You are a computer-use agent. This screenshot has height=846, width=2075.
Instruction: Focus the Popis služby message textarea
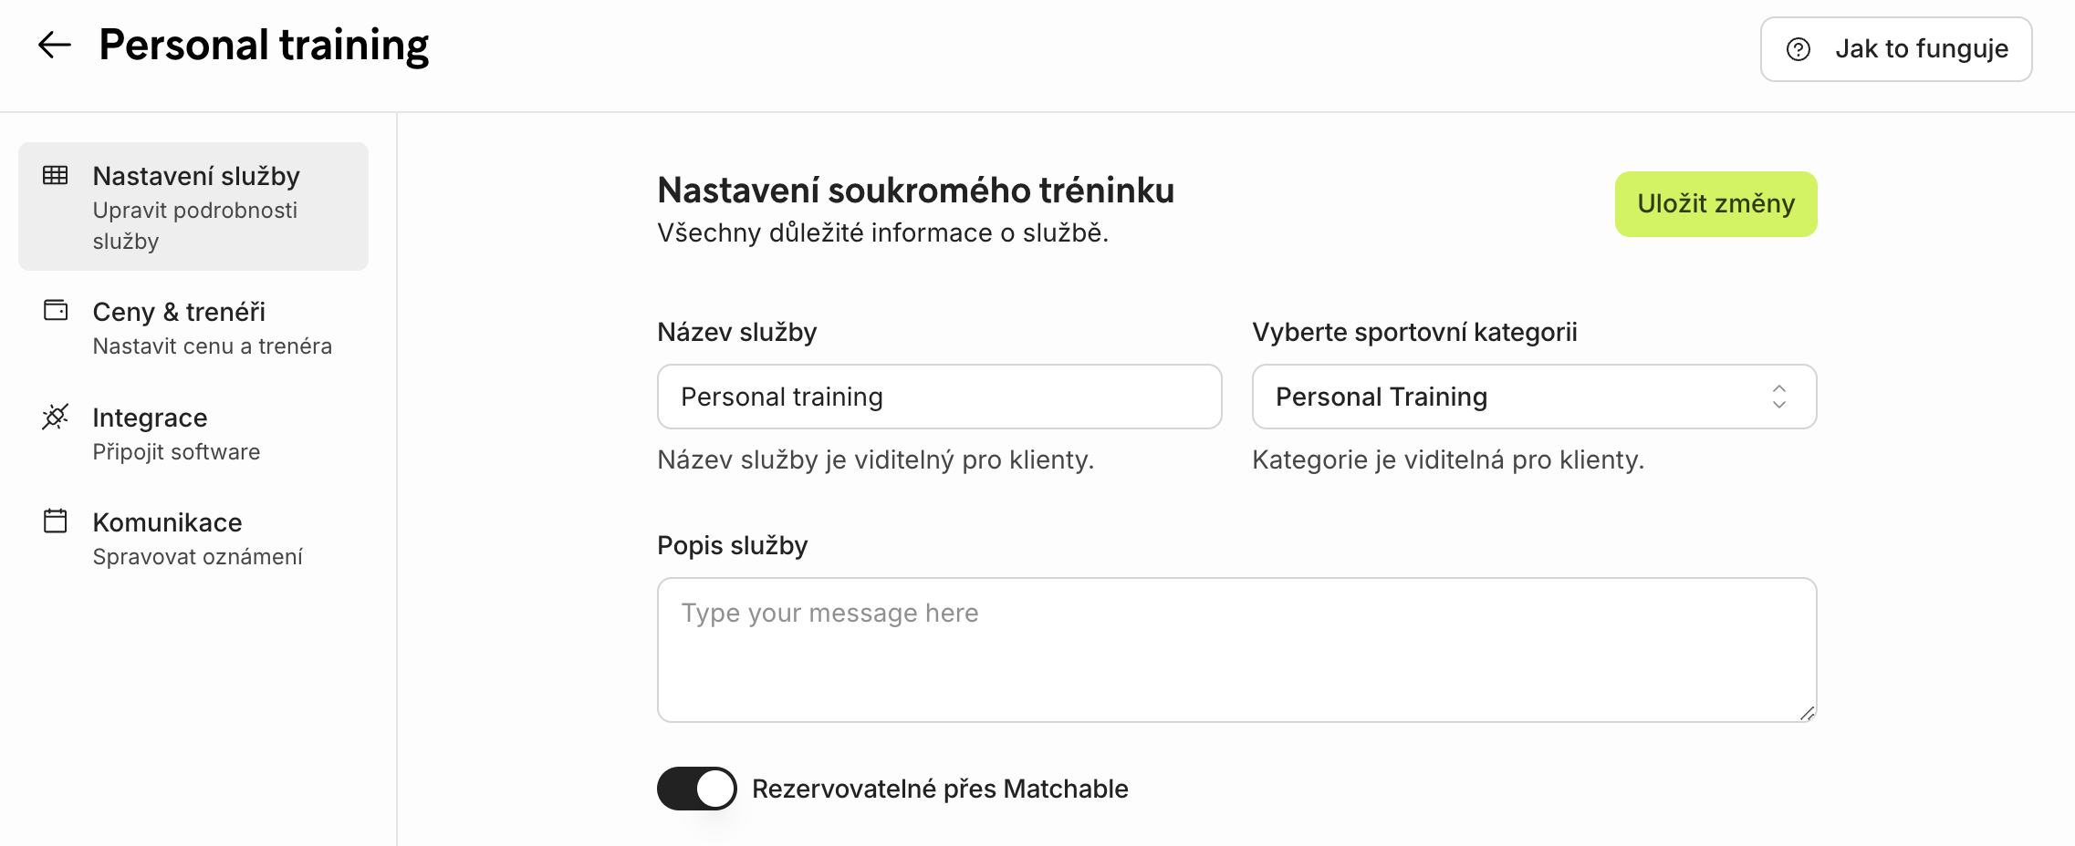[x=1236, y=649]
